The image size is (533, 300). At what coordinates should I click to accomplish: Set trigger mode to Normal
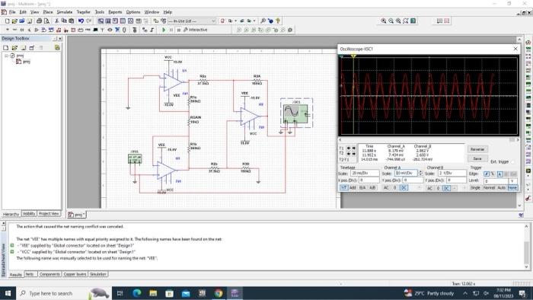click(x=489, y=187)
